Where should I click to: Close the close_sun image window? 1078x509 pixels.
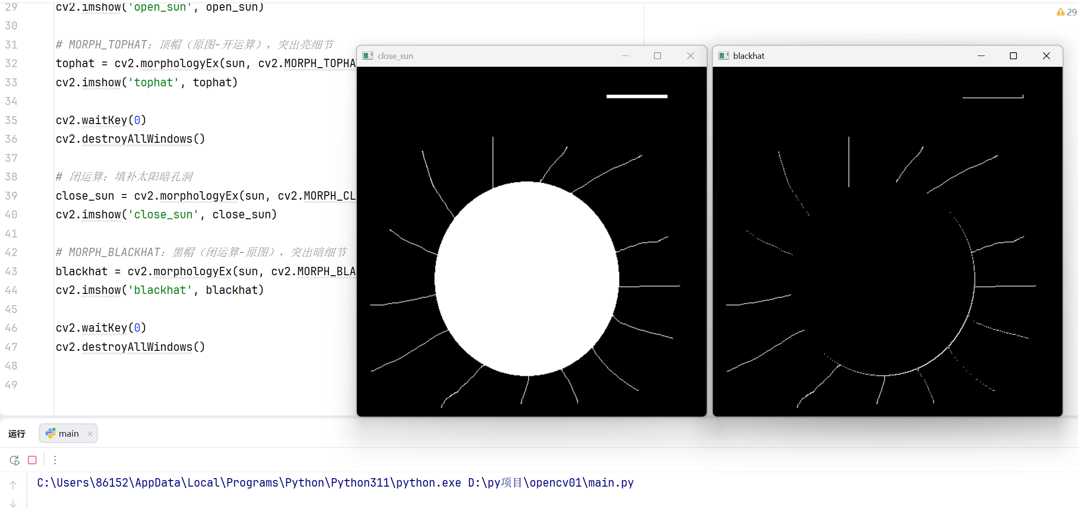[x=690, y=56]
